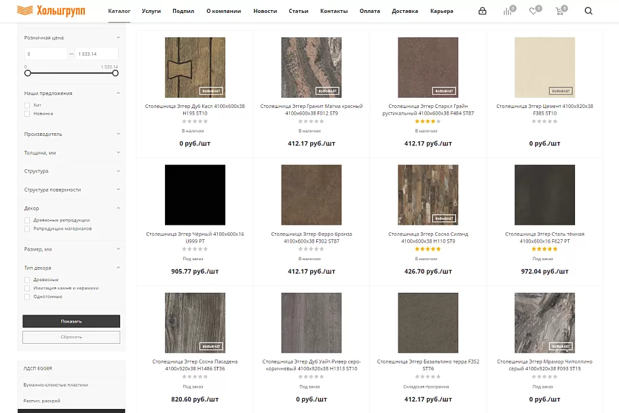Enable the Древесные репродукции decor checkbox
Image resolution: width=619 pixels, height=413 pixels.
pyautogui.click(x=27, y=220)
